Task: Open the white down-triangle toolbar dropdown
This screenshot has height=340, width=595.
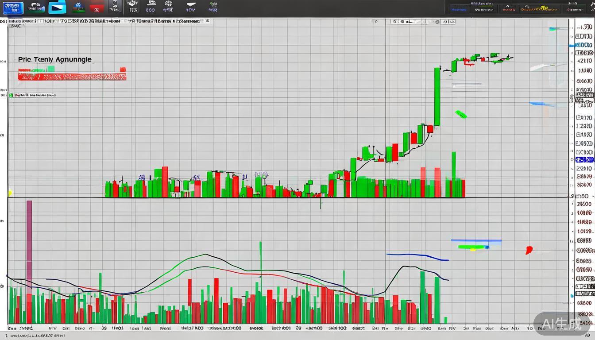Action: click(190, 7)
